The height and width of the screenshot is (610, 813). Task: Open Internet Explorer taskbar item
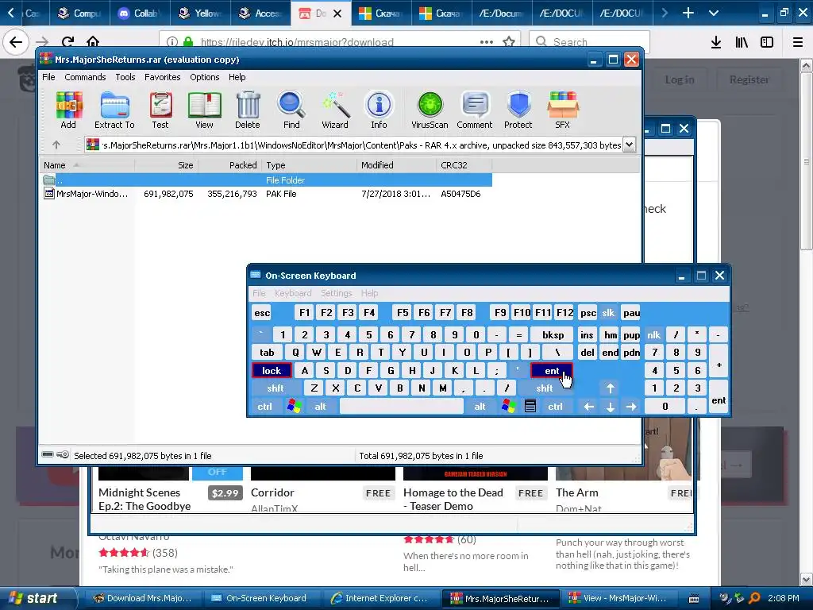pos(380,598)
